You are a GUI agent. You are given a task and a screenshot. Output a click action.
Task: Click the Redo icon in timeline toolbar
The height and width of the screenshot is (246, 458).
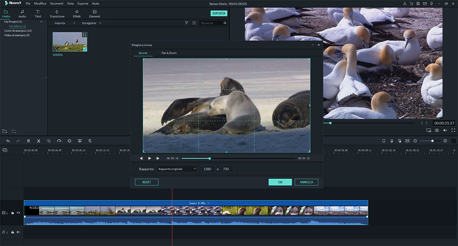tap(18, 141)
